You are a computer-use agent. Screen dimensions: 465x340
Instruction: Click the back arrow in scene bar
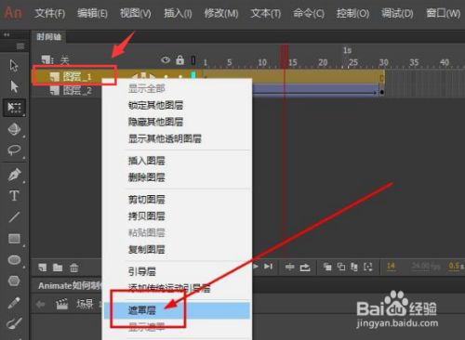[x=41, y=305]
